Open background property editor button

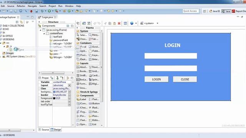click(x=69, y=92)
